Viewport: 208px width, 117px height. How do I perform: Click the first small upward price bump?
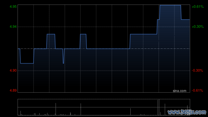[x=51, y=34]
